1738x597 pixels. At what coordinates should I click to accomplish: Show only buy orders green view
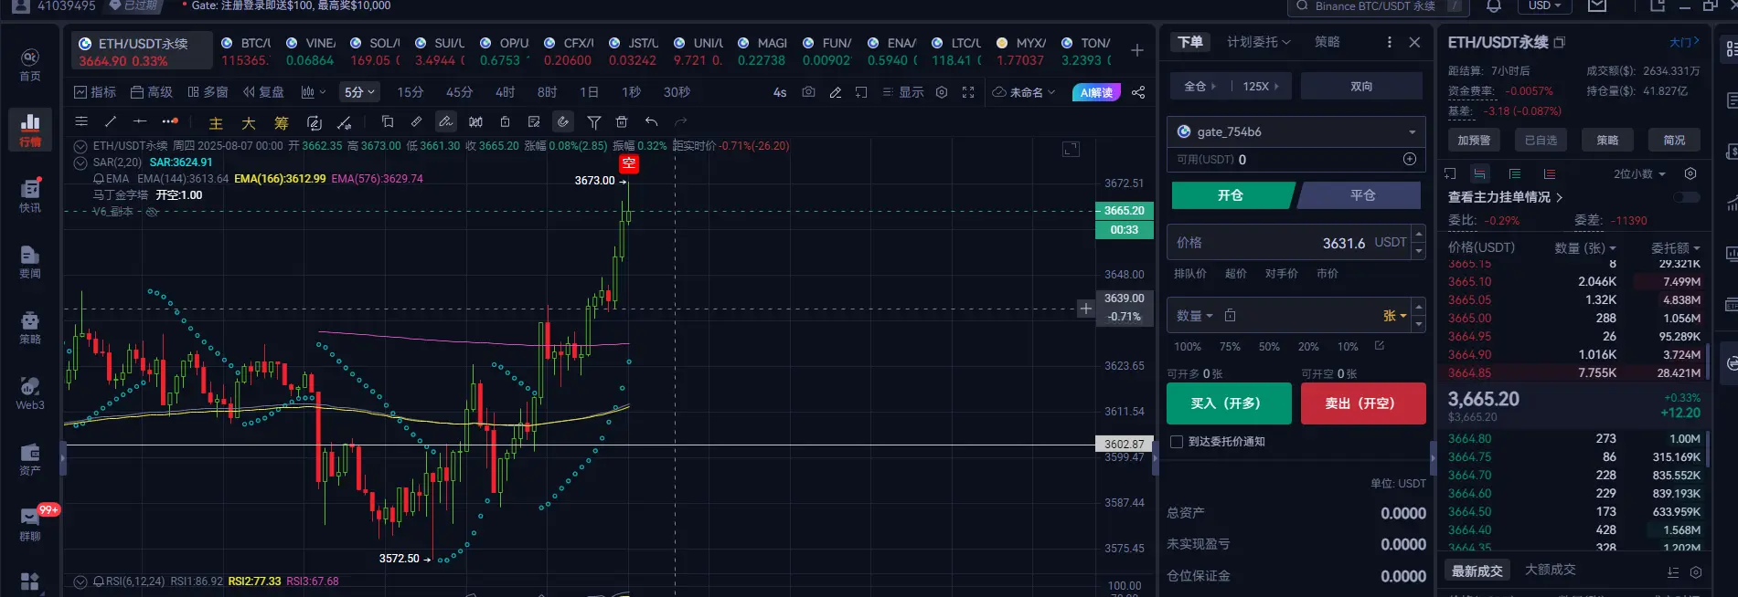(1515, 173)
